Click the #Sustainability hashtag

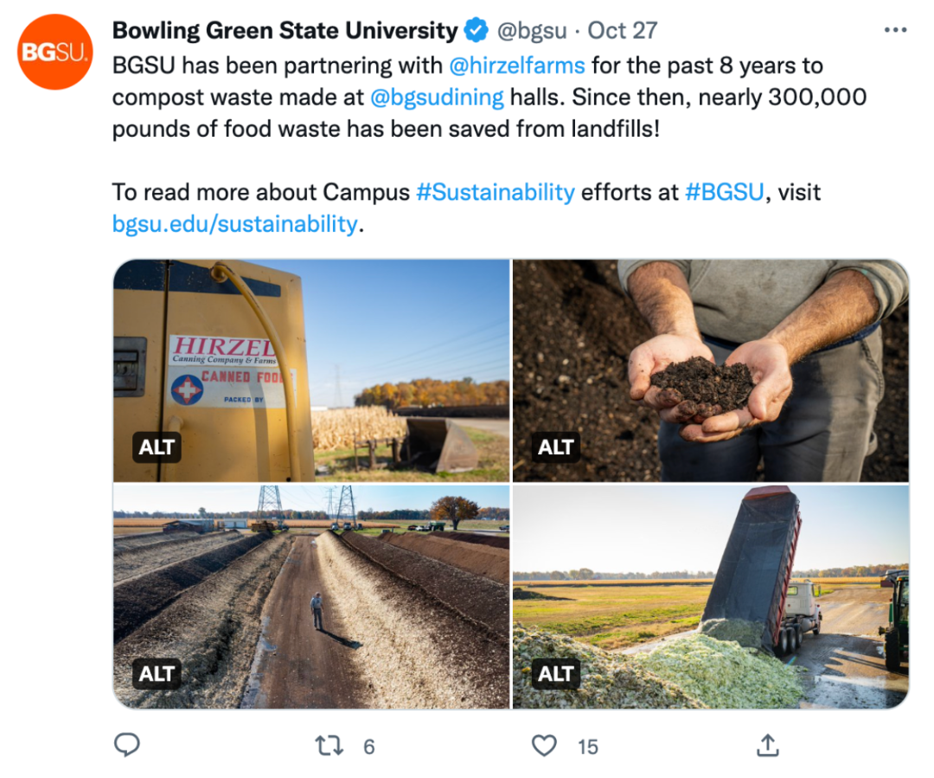(495, 191)
